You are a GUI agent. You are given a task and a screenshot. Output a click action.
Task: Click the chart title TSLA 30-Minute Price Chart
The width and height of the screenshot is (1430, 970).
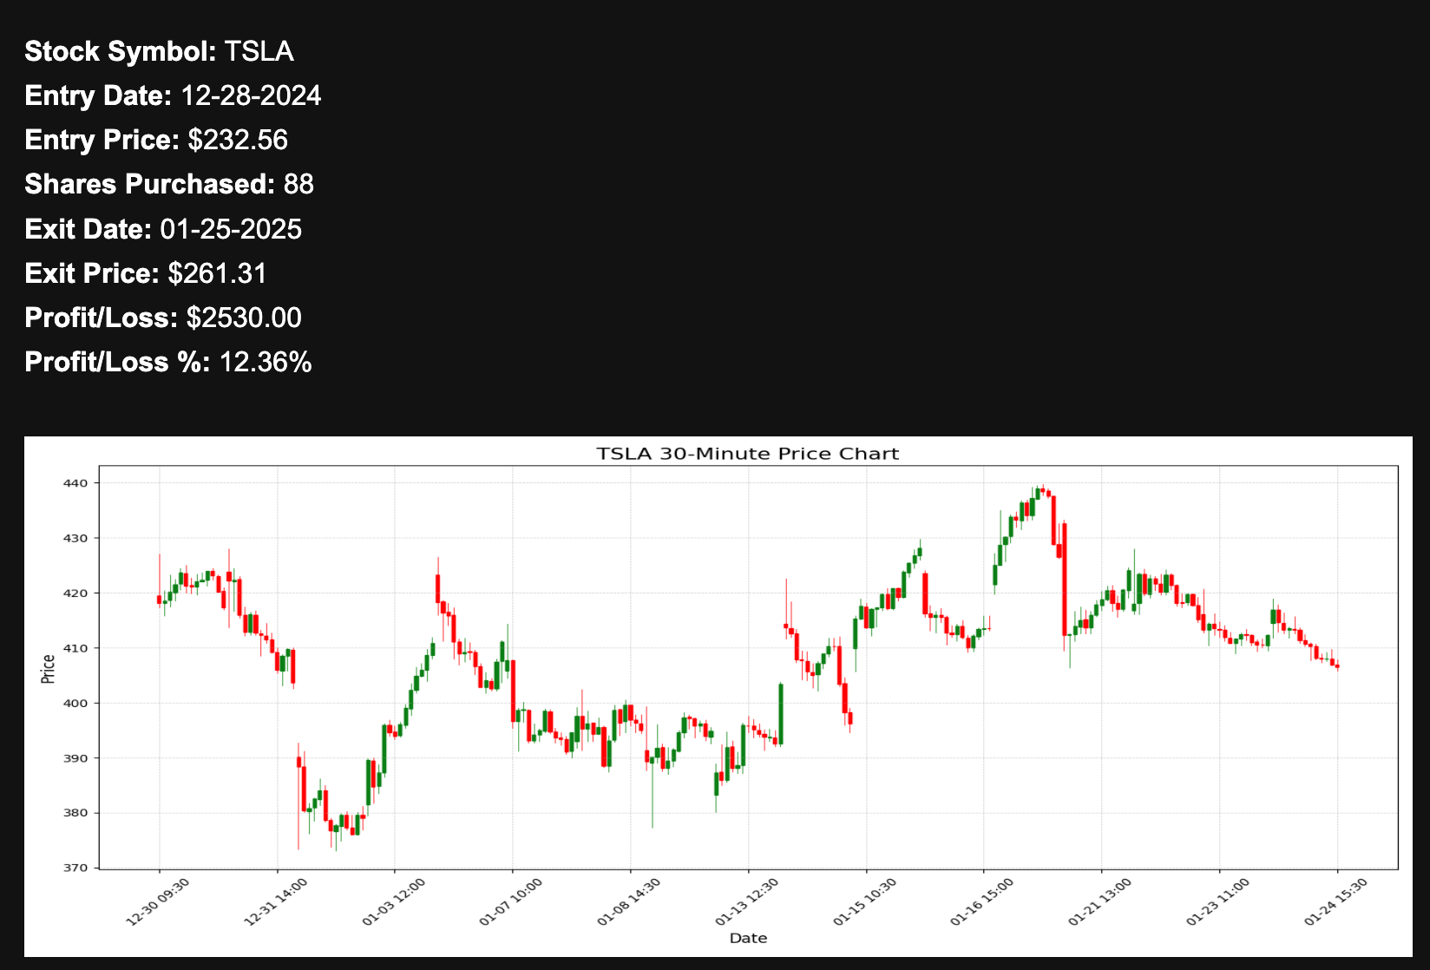[747, 454]
